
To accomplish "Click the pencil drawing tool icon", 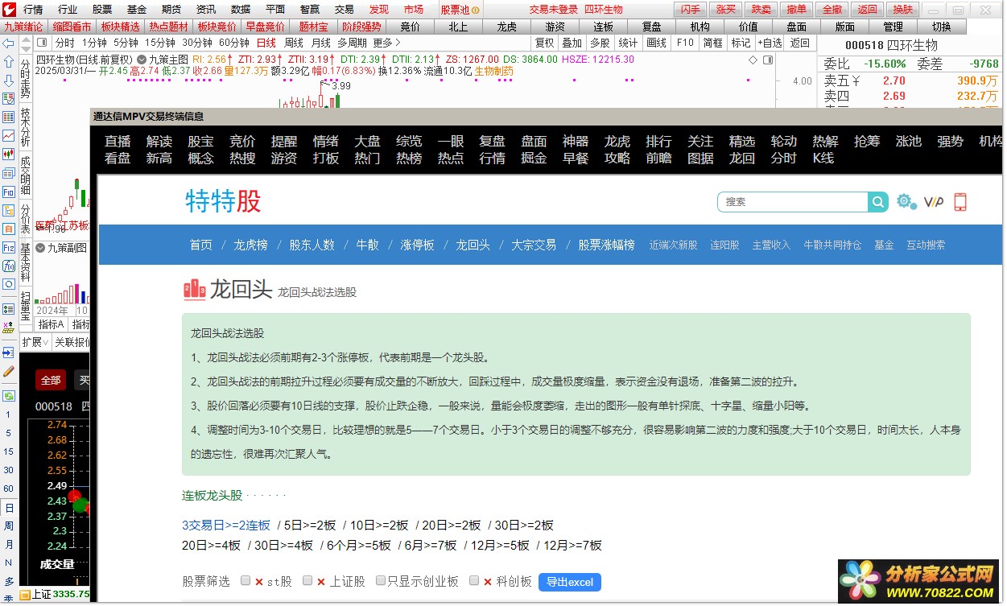I will tap(8, 372).
